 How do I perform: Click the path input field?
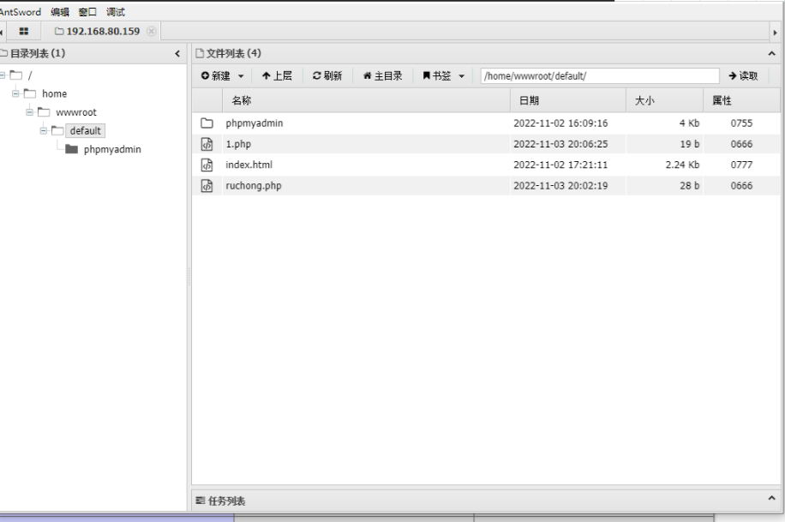click(x=600, y=75)
